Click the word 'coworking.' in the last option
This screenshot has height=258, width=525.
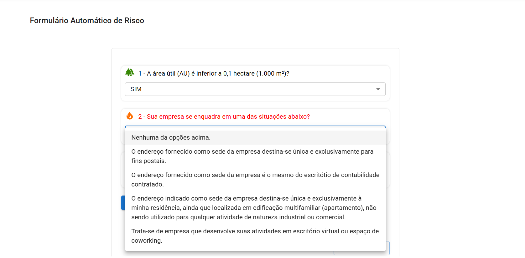[147, 241]
